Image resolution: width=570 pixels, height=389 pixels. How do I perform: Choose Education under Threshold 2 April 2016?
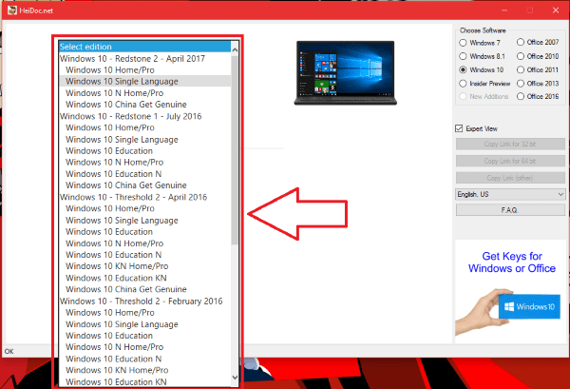[144, 232]
